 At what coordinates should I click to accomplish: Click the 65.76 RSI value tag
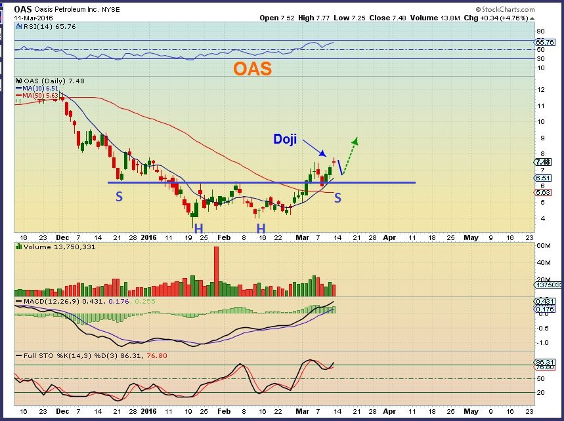click(546, 42)
